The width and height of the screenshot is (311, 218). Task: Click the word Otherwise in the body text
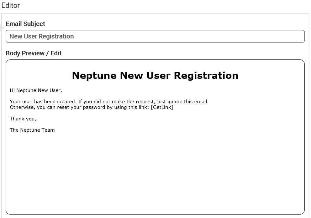coord(20,107)
